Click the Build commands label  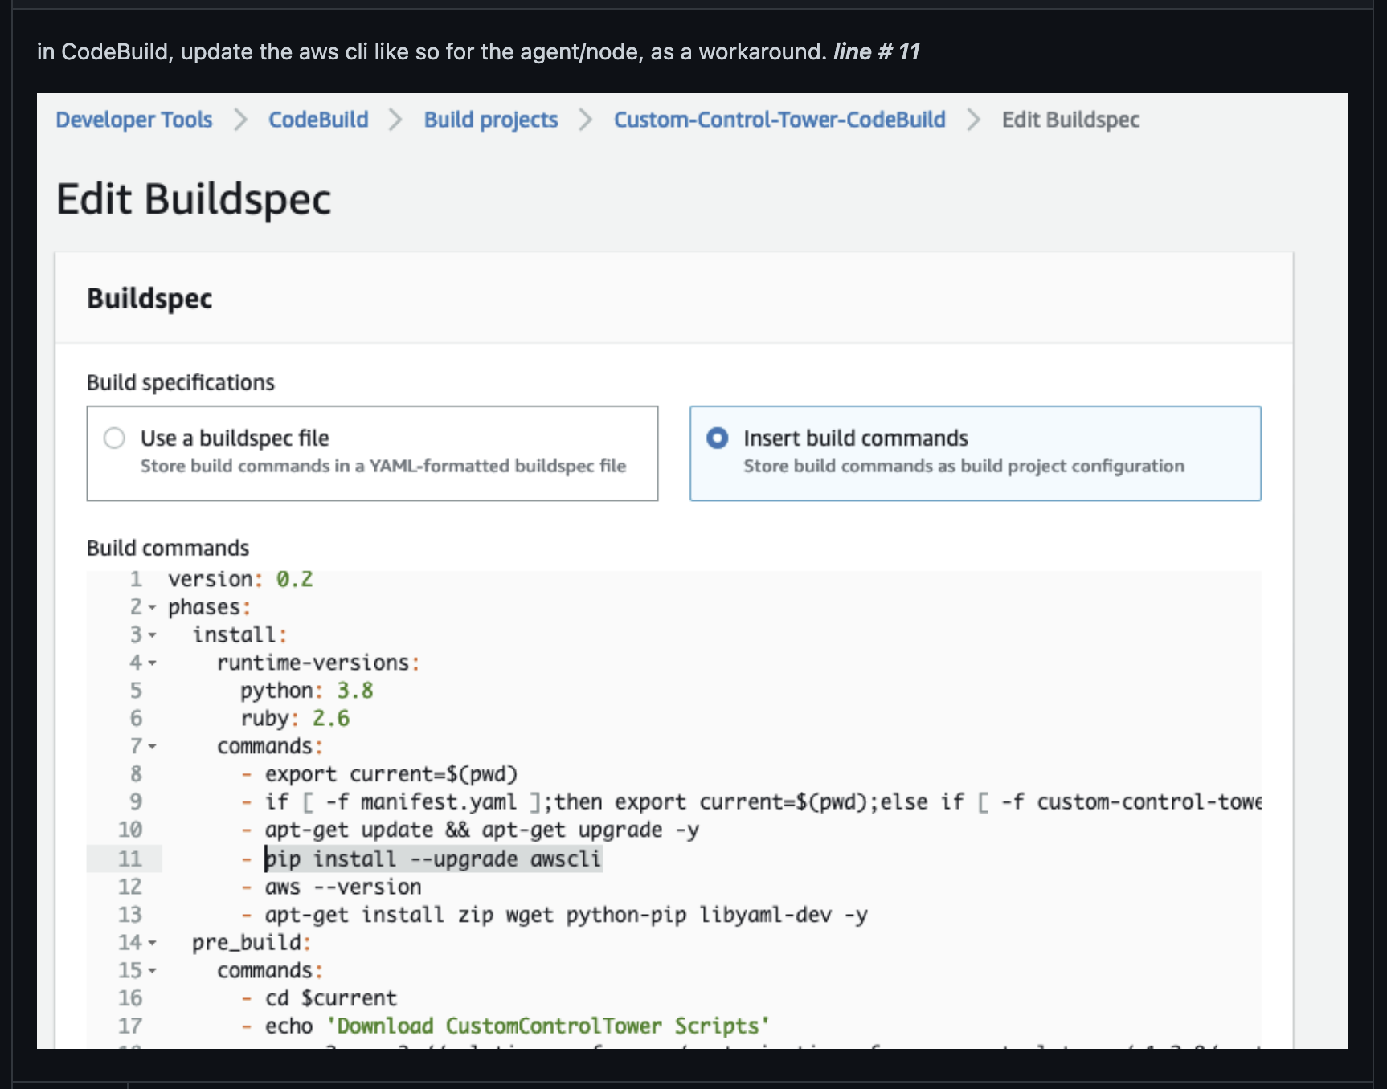click(168, 548)
